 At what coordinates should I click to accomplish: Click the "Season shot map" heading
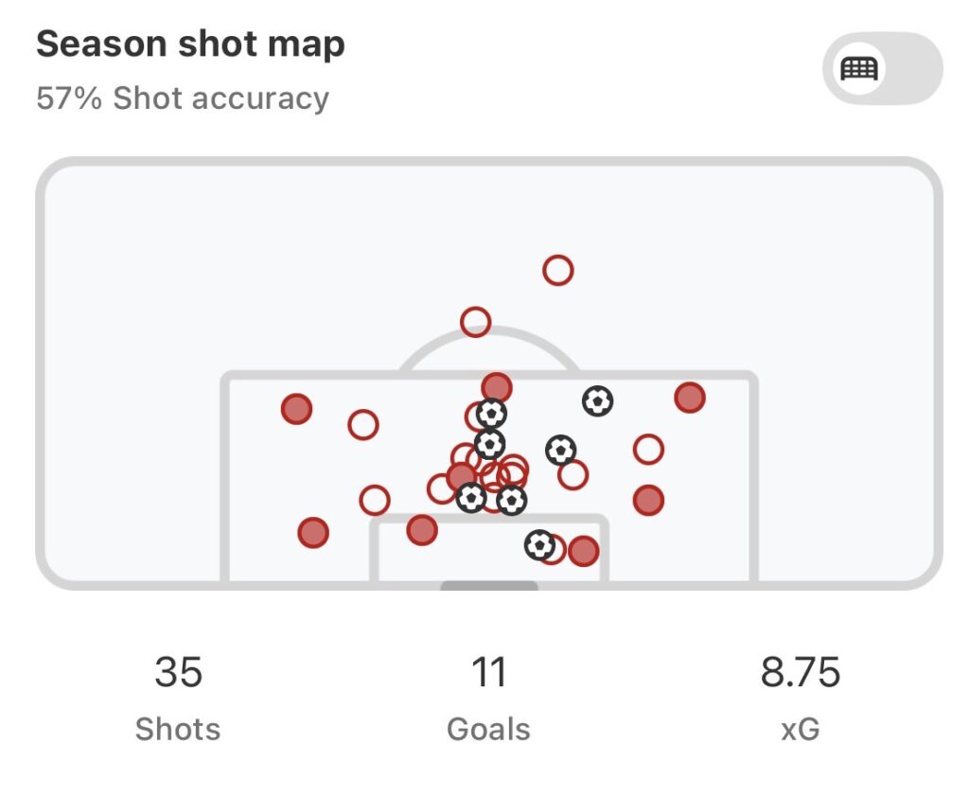click(x=190, y=44)
